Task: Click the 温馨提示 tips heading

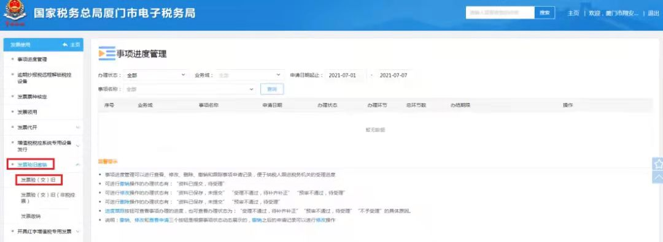Action: click(108, 162)
